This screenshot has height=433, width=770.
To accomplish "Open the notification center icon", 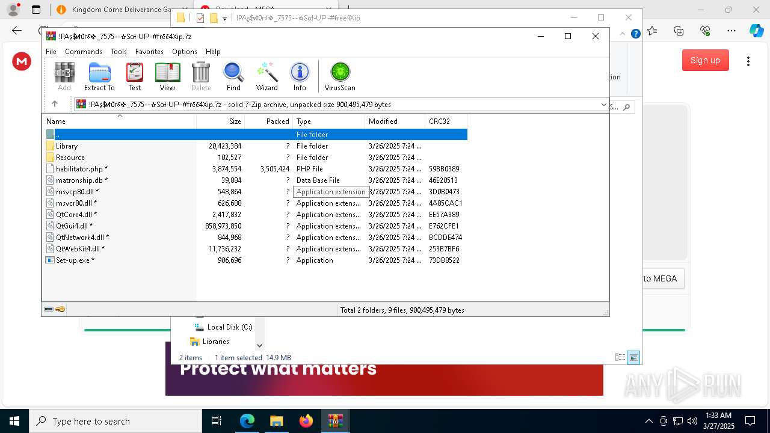I will pyautogui.click(x=750, y=421).
